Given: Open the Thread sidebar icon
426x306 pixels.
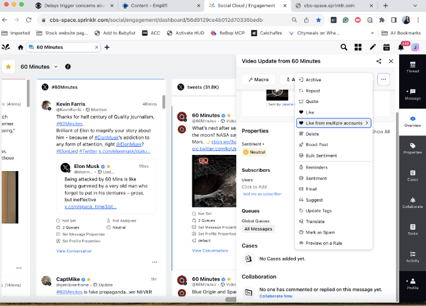Looking at the screenshot, I should point(413,67).
